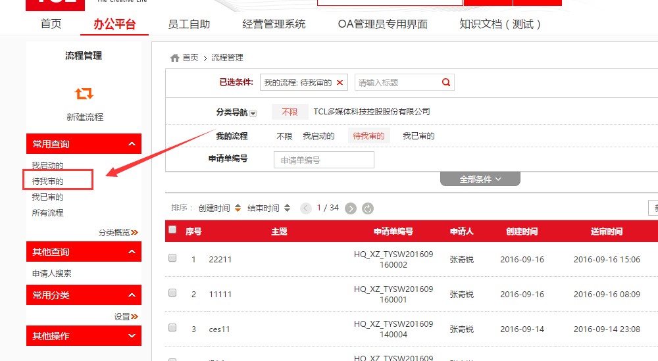Go to the previous page arrow

click(x=306, y=208)
